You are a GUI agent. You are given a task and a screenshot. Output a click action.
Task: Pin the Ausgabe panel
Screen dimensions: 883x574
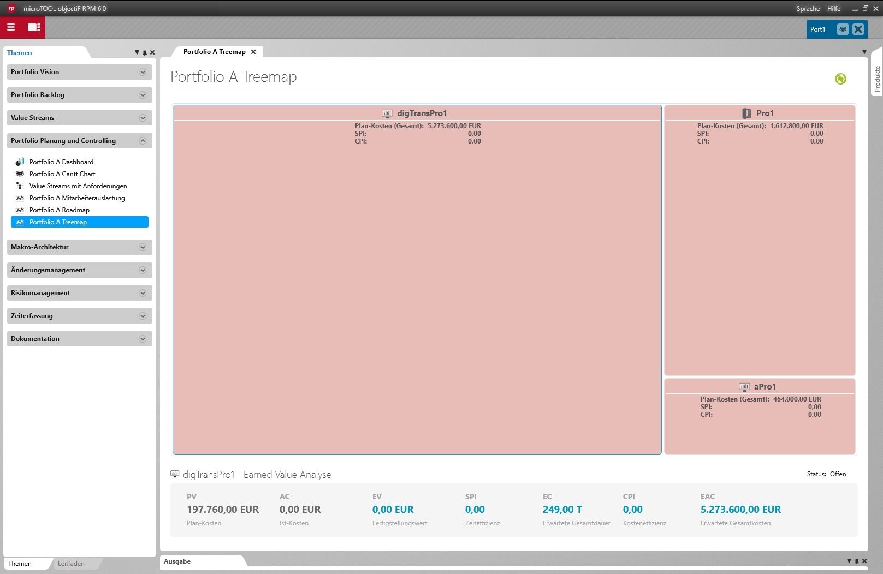pos(857,561)
